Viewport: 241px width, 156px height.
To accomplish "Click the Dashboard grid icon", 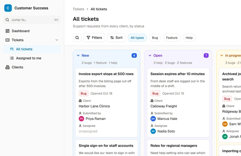I will (7, 31).
